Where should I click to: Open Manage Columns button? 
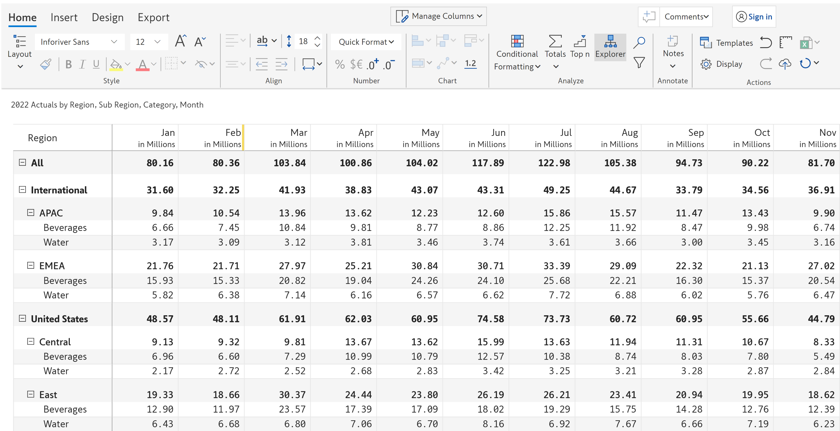[x=438, y=16]
